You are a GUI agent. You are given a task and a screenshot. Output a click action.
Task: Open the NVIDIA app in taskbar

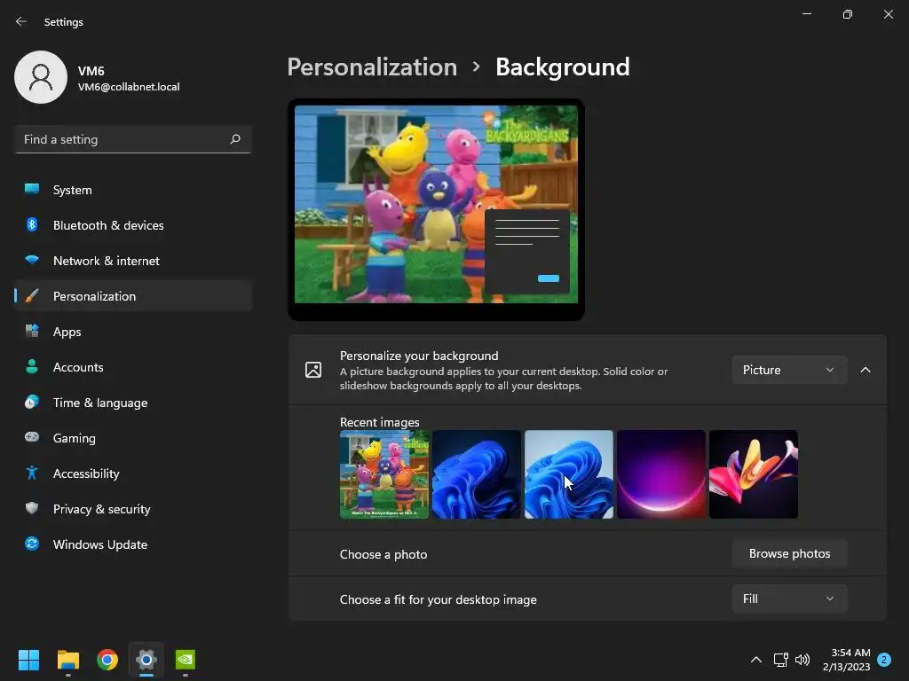(186, 660)
